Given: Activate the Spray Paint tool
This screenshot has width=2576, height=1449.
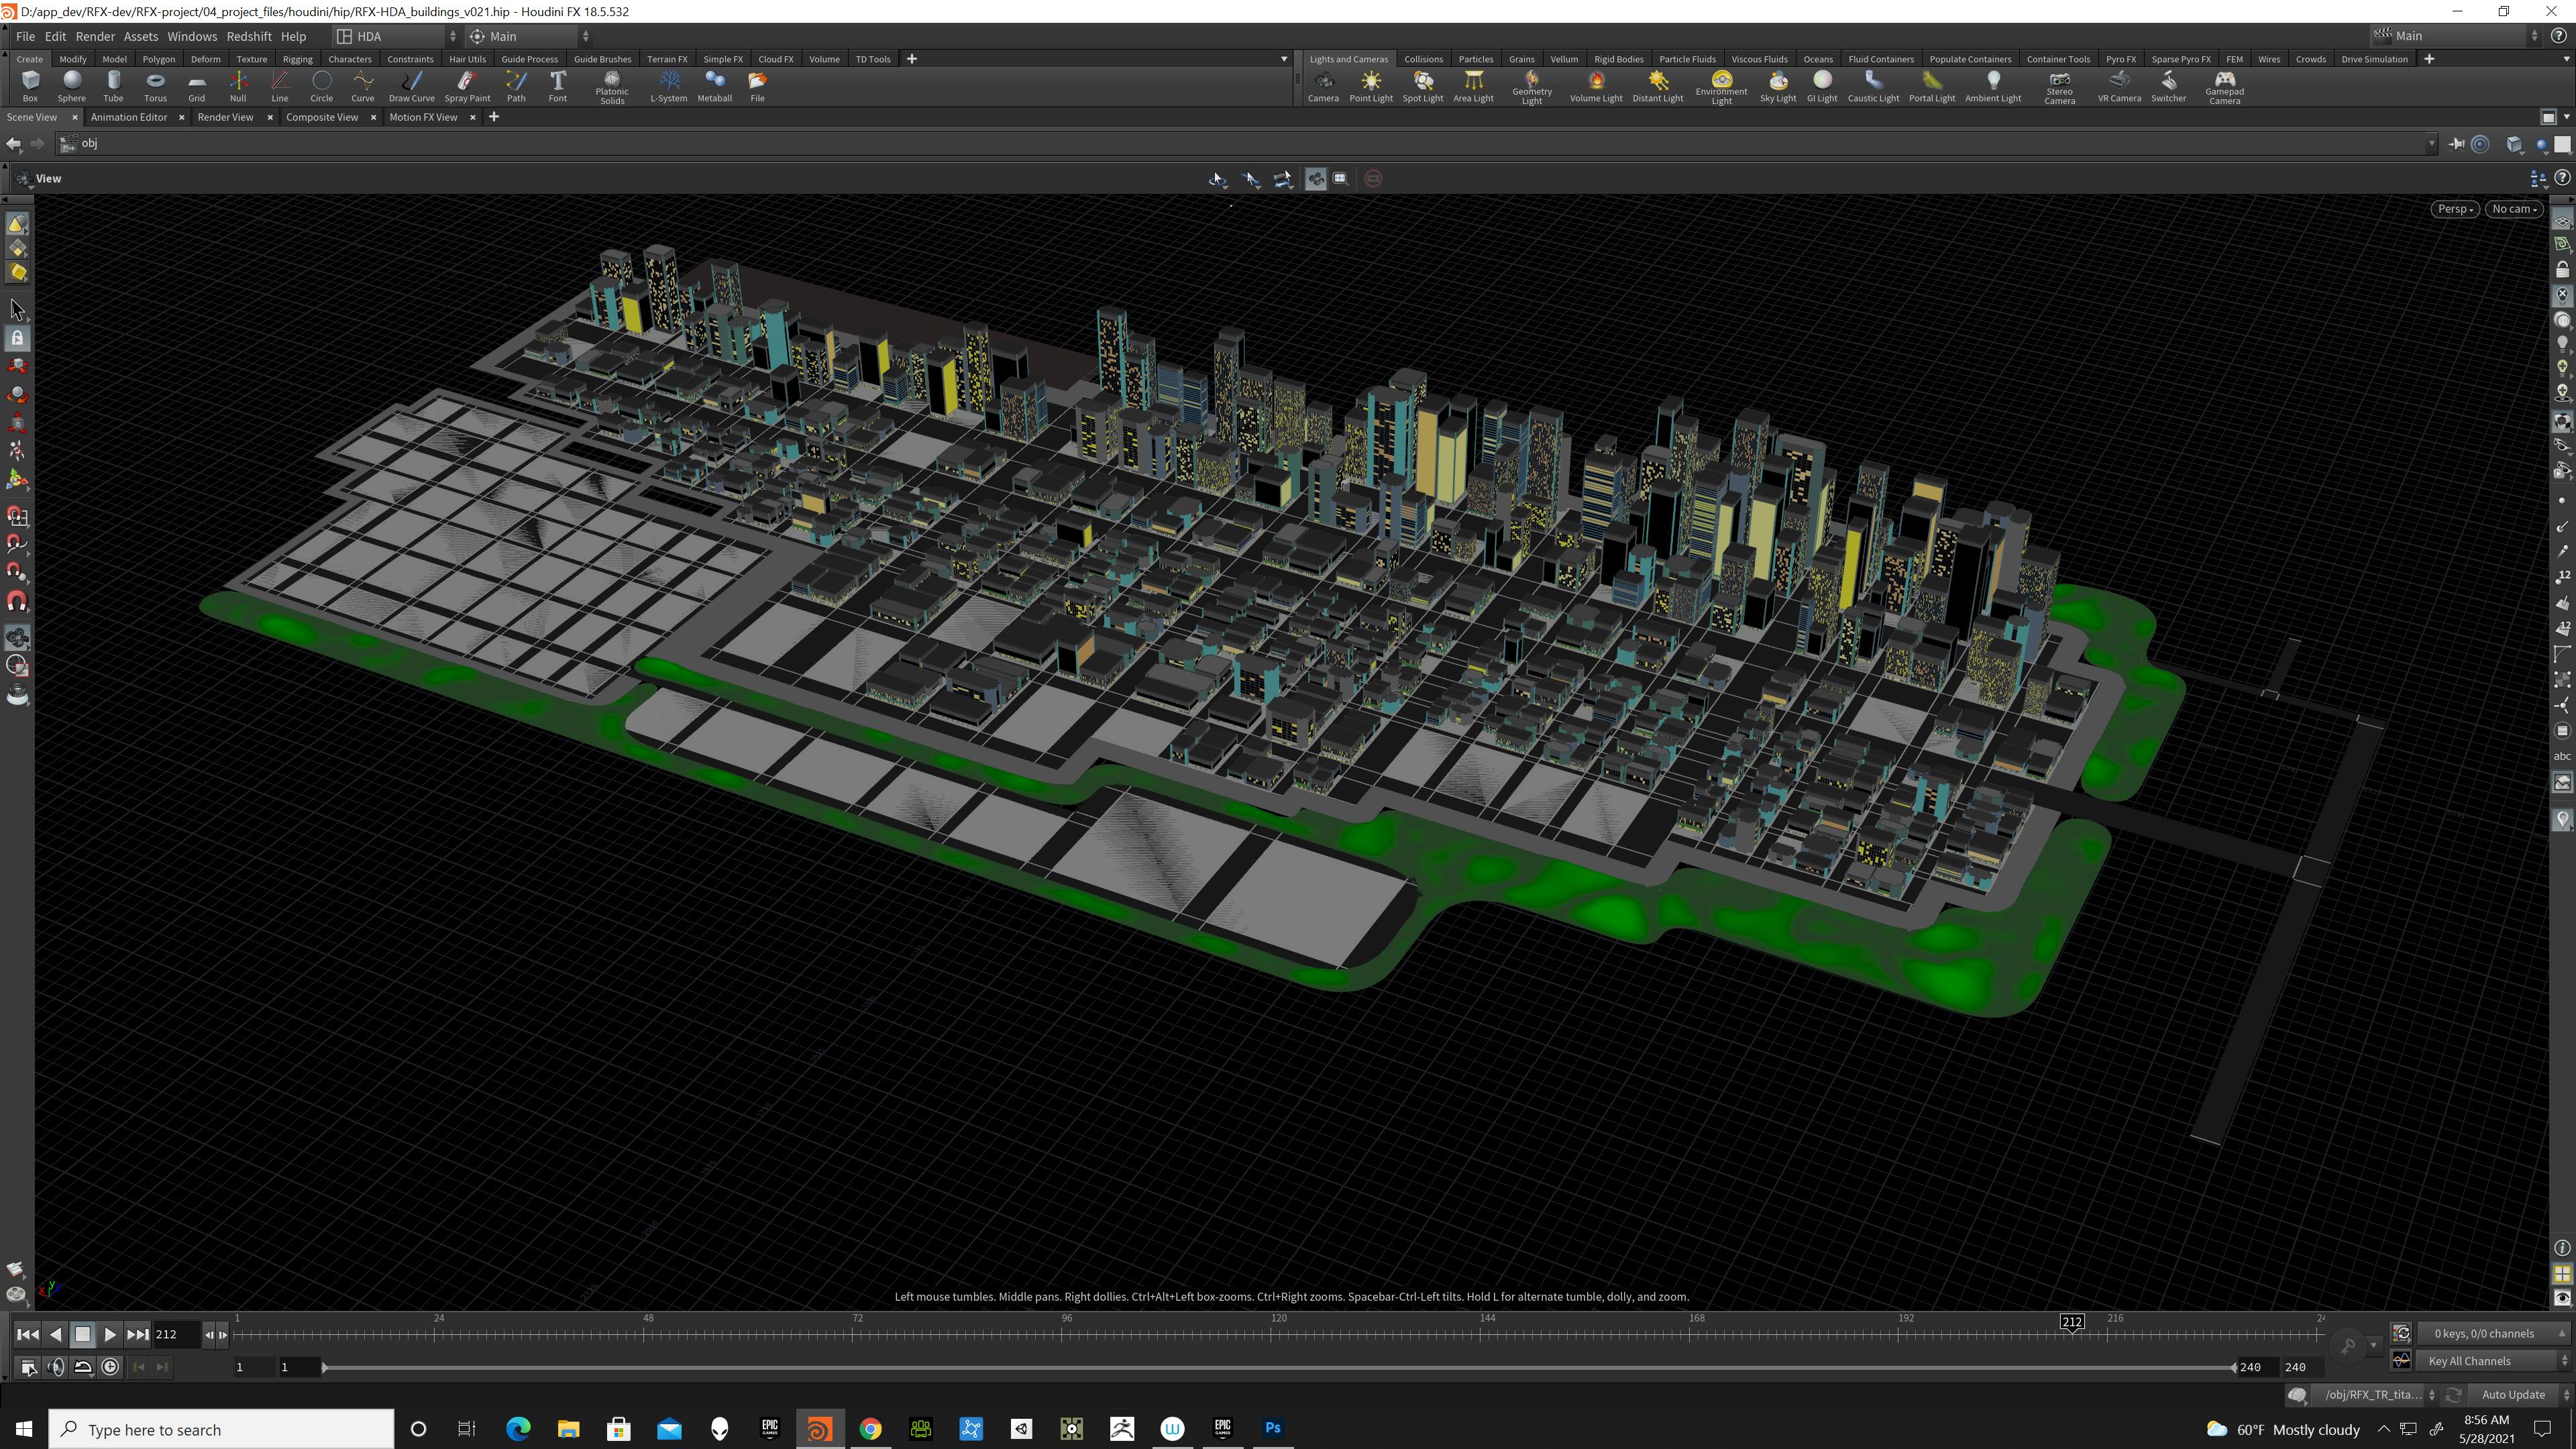Looking at the screenshot, I should click(467, 86).
